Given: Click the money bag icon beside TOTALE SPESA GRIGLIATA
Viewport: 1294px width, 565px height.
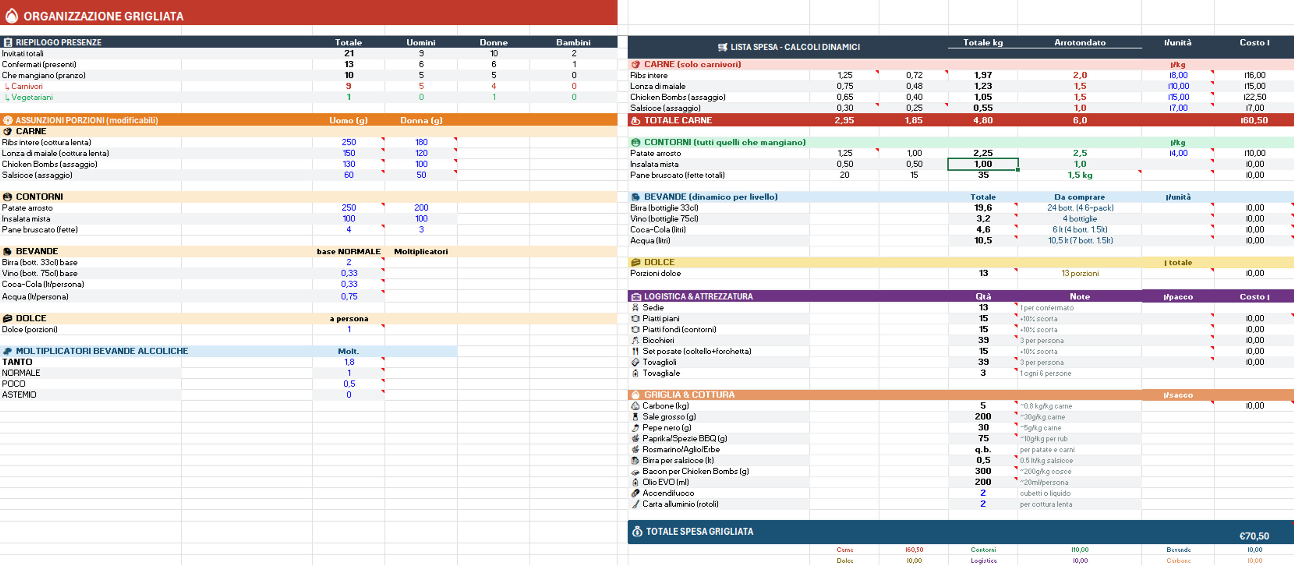Looking at the screenshot, I should (637, 531).
